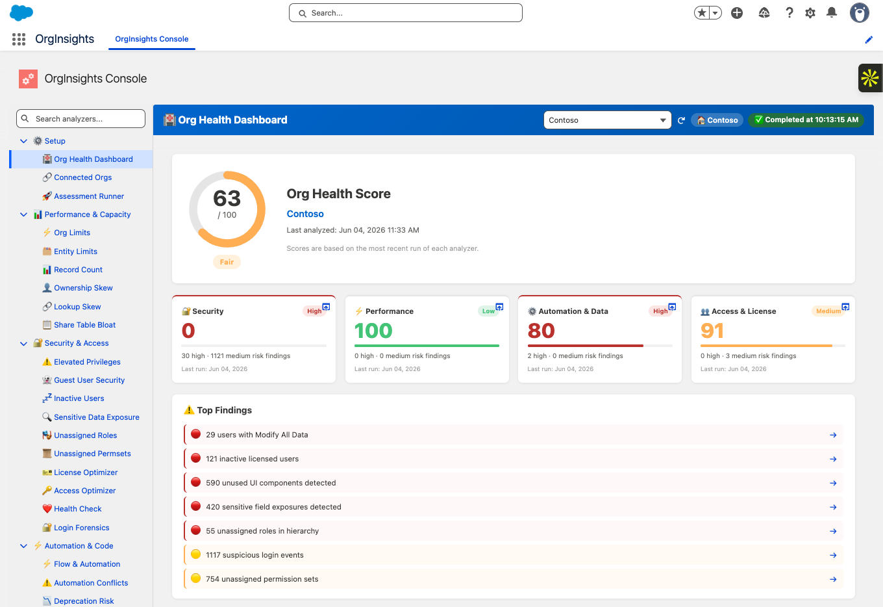
Task: Click the edit page pencil icon
Action: point(869,40)
